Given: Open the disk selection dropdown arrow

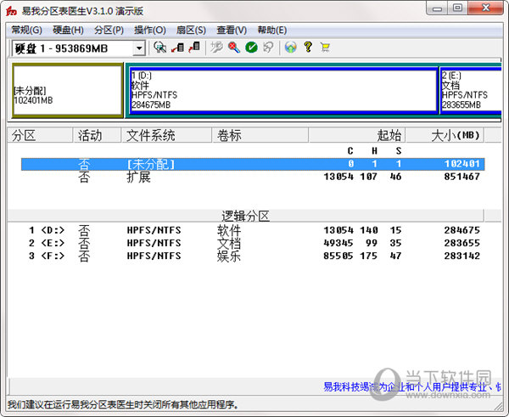Looking at the screenshot, I should (139, 48).
